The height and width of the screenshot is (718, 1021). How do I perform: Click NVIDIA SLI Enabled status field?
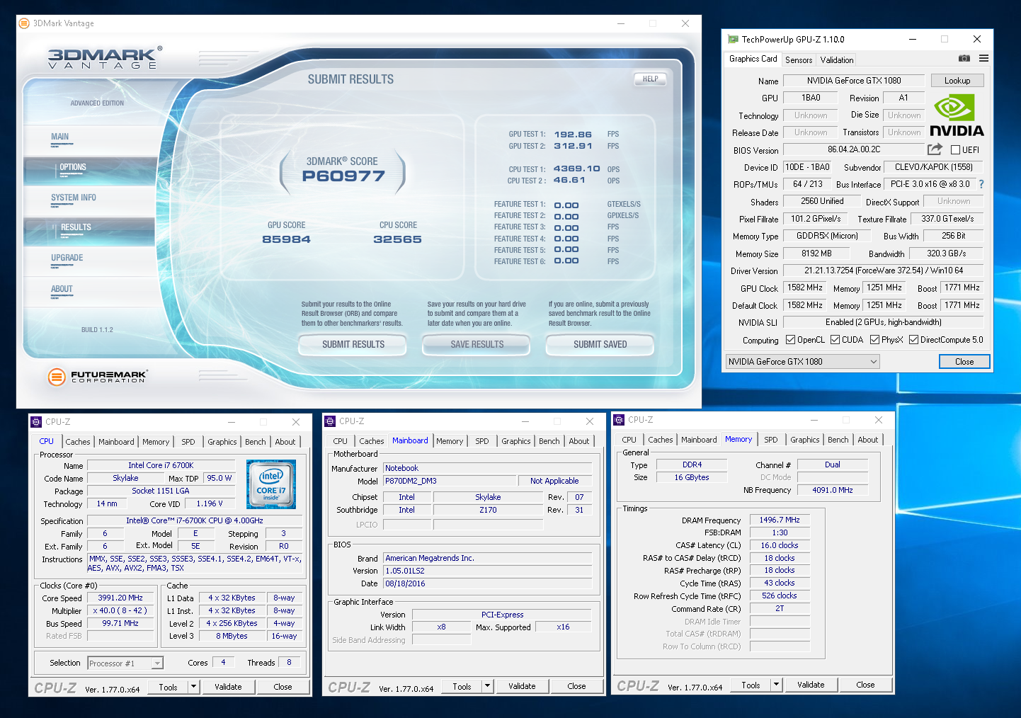[884, 322]
